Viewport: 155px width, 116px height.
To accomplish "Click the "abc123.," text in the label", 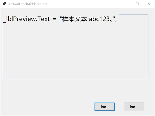I will (x=101, y=19).
